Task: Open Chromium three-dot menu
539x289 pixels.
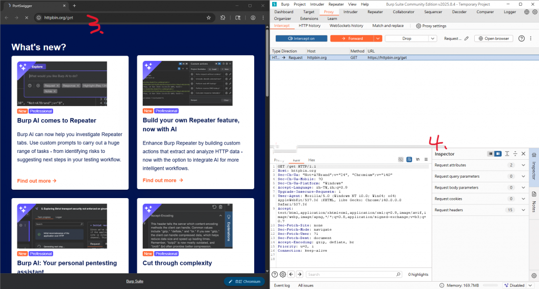Action: [263, 17]
